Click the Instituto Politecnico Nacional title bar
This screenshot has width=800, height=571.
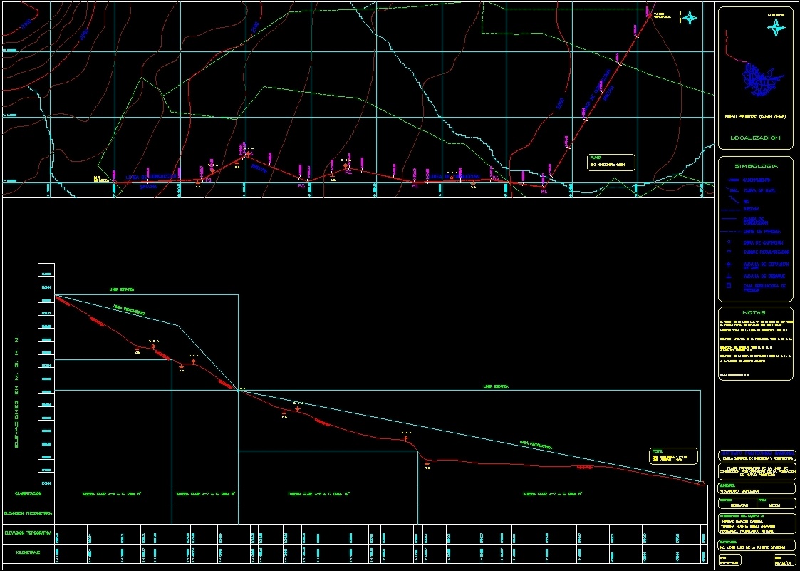[755, 453]
